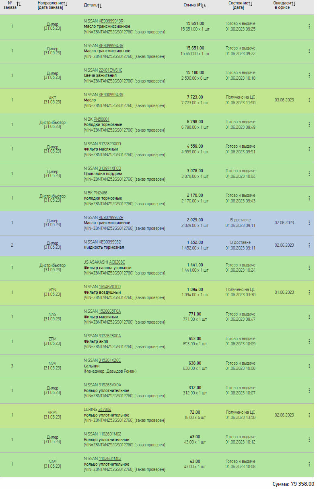Viewport: 317px width, 489px height.
Task: Open three-dot menu for AKT Масло row
Action: tap(309, 100)
